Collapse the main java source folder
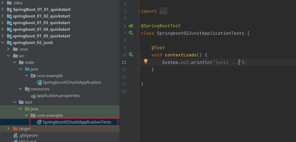The width and height of the screenshot is (296, 142). click(x=20, y=69)
